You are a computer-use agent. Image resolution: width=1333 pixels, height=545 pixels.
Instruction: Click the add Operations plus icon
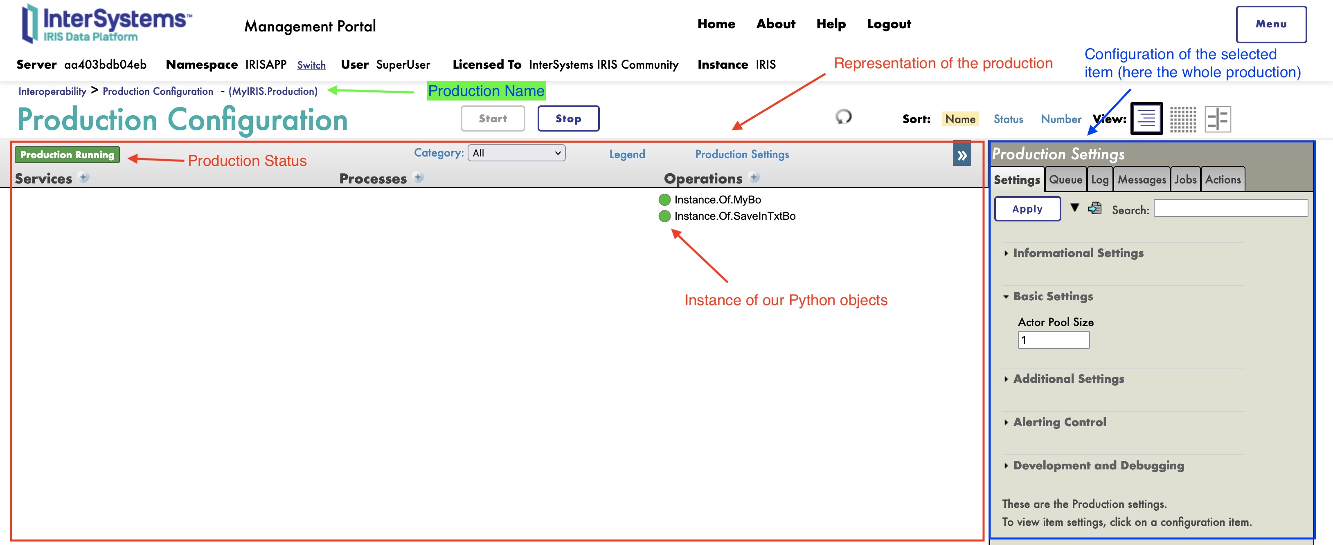pyautogui.click(x=754, y=177)
